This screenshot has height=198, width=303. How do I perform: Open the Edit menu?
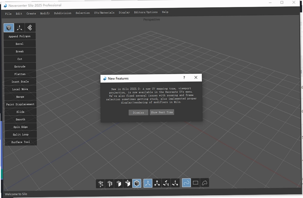pos(19,14)
